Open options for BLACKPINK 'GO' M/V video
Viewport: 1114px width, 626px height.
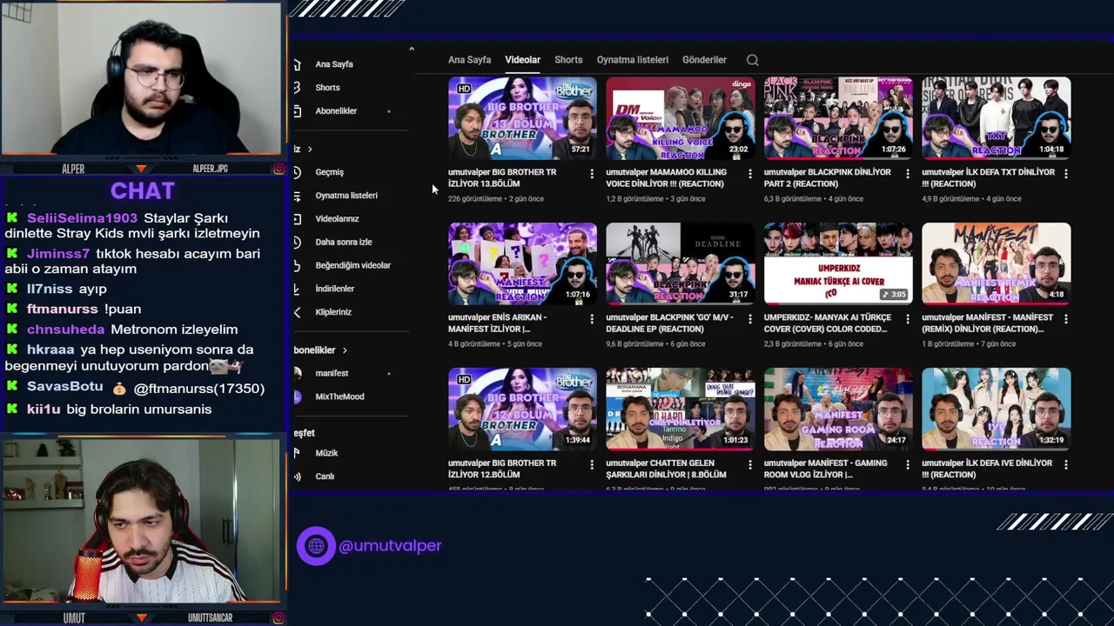click(x=750, y=319)
